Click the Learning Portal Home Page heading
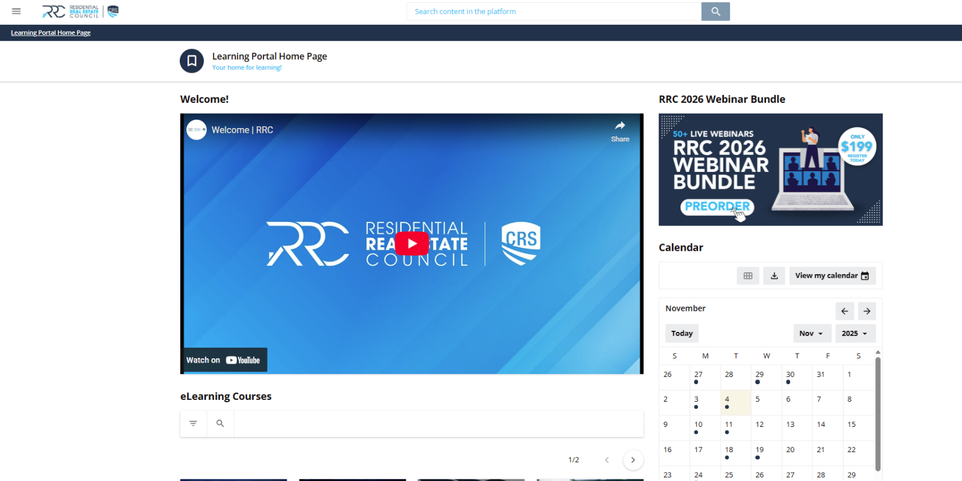 269,56
